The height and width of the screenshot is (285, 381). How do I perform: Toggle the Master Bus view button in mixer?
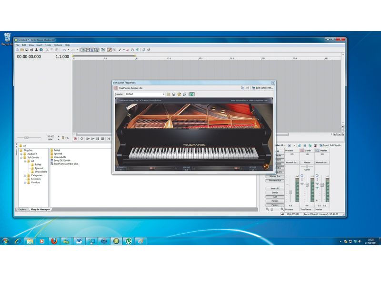pos(275,176)
